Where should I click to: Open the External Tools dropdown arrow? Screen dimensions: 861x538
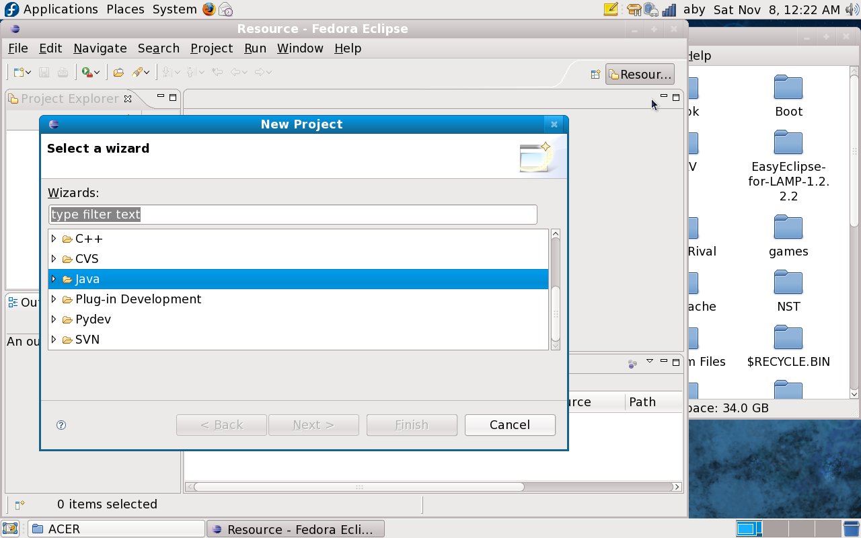[x=97, y=73]
